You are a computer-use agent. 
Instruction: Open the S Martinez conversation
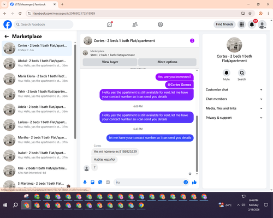coord(37,184)
